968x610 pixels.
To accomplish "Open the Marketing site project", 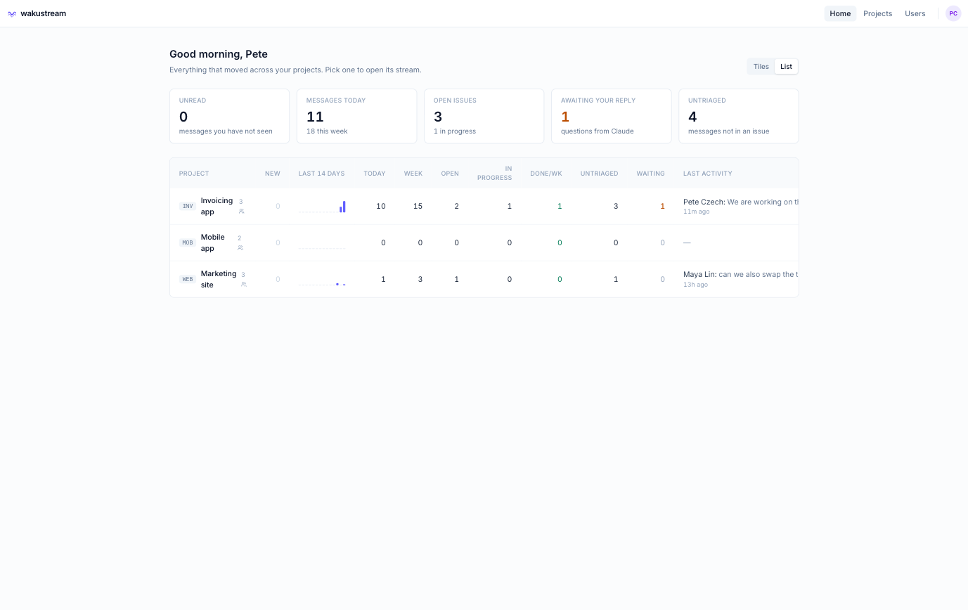I will click(219, 279).
